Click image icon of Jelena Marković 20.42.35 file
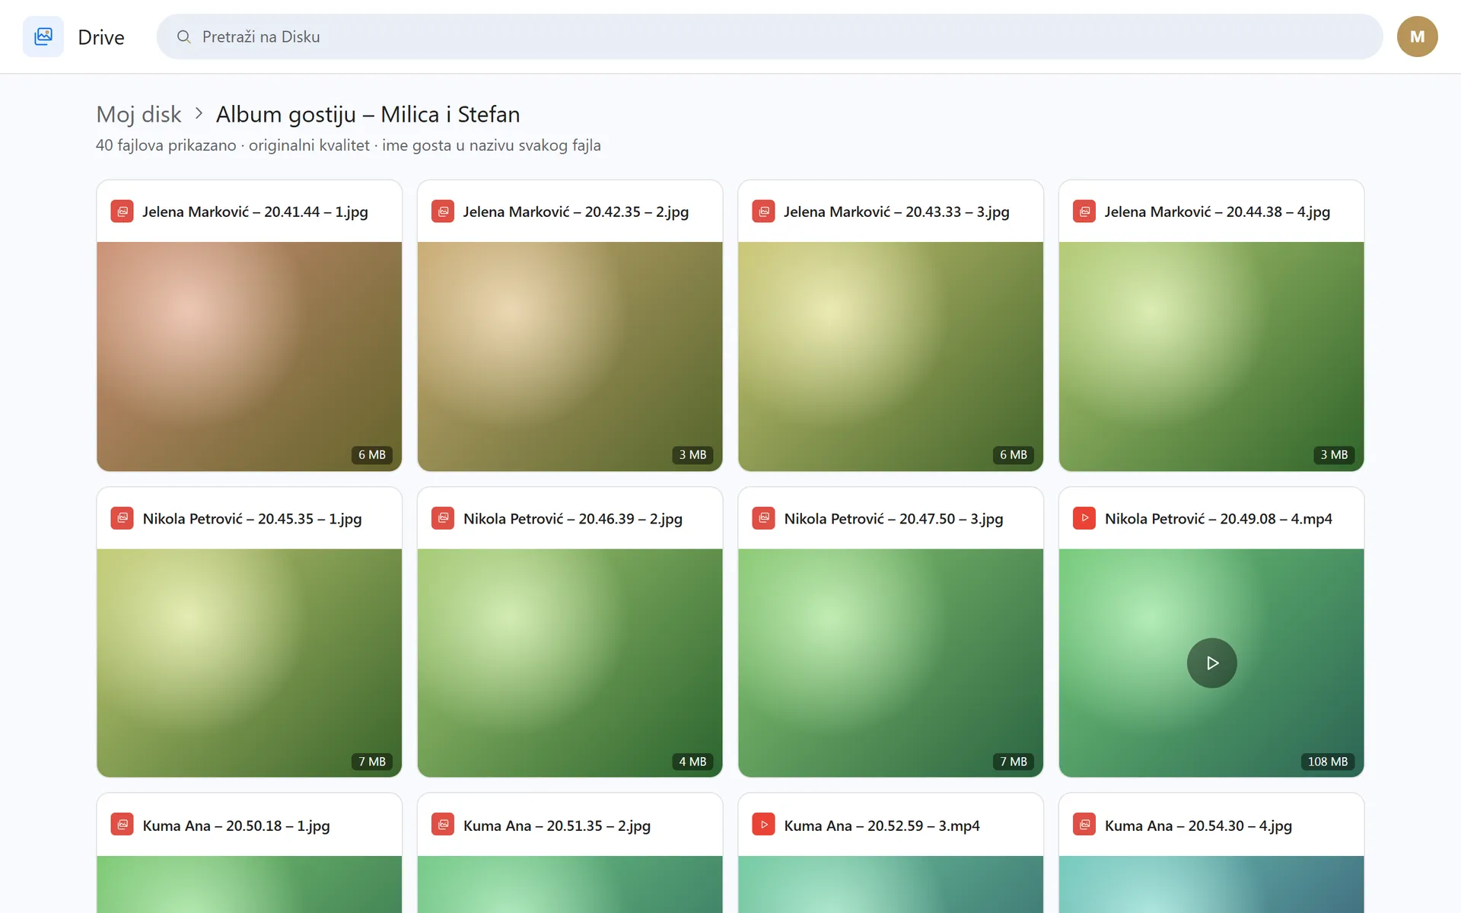Image resolution: width=1461 pixels, height=913 pixels. pos(443,212)
